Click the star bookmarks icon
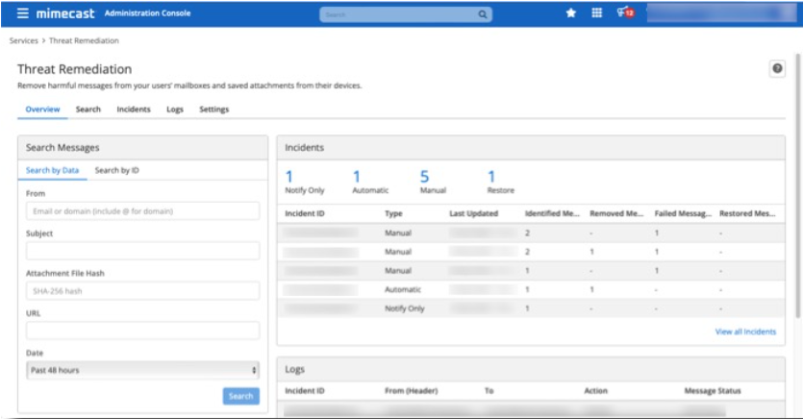 pos(570,13)
